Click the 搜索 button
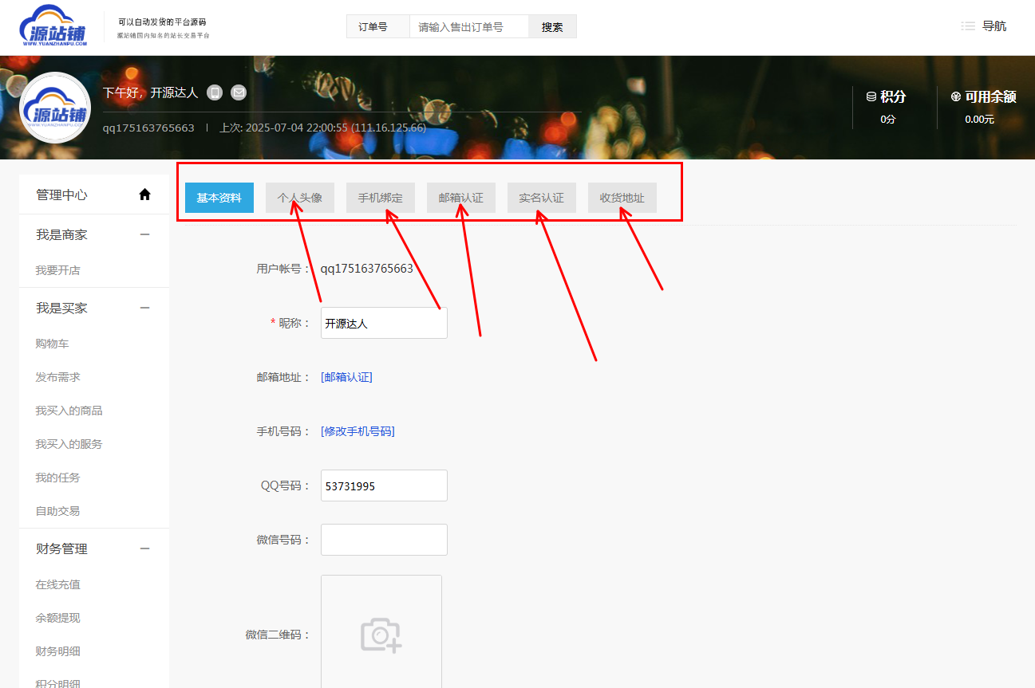 coord(552,26)
